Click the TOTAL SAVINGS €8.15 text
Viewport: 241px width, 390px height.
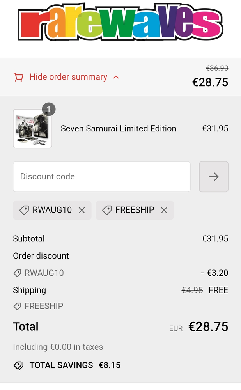(x=75, y=365)
